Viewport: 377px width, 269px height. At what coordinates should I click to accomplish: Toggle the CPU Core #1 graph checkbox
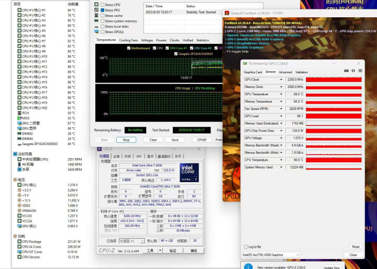(167, 48)
